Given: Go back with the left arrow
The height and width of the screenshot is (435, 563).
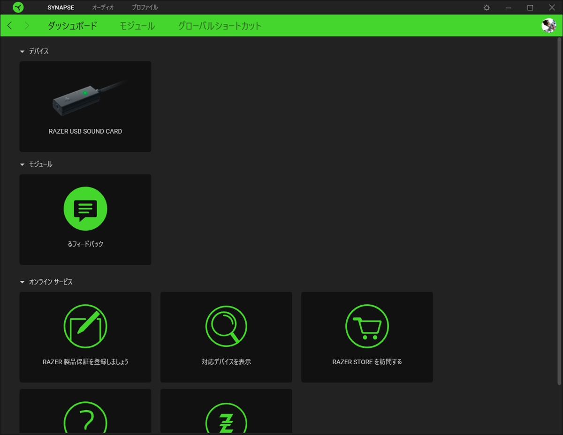Looking at the screenshot, I should pos(10,26).
